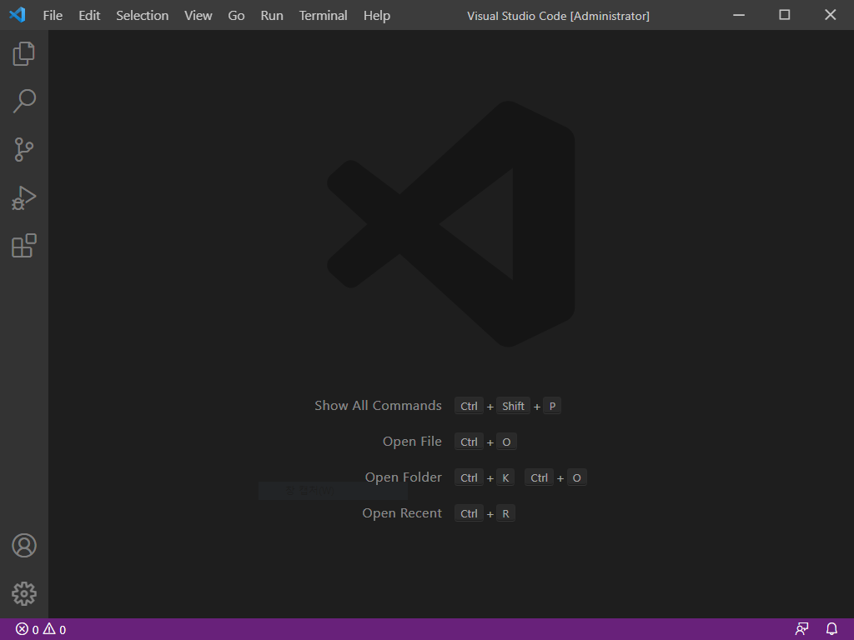Open the Run menu
The height and width of the screenshot is (640, 854).
click(272, 15)
